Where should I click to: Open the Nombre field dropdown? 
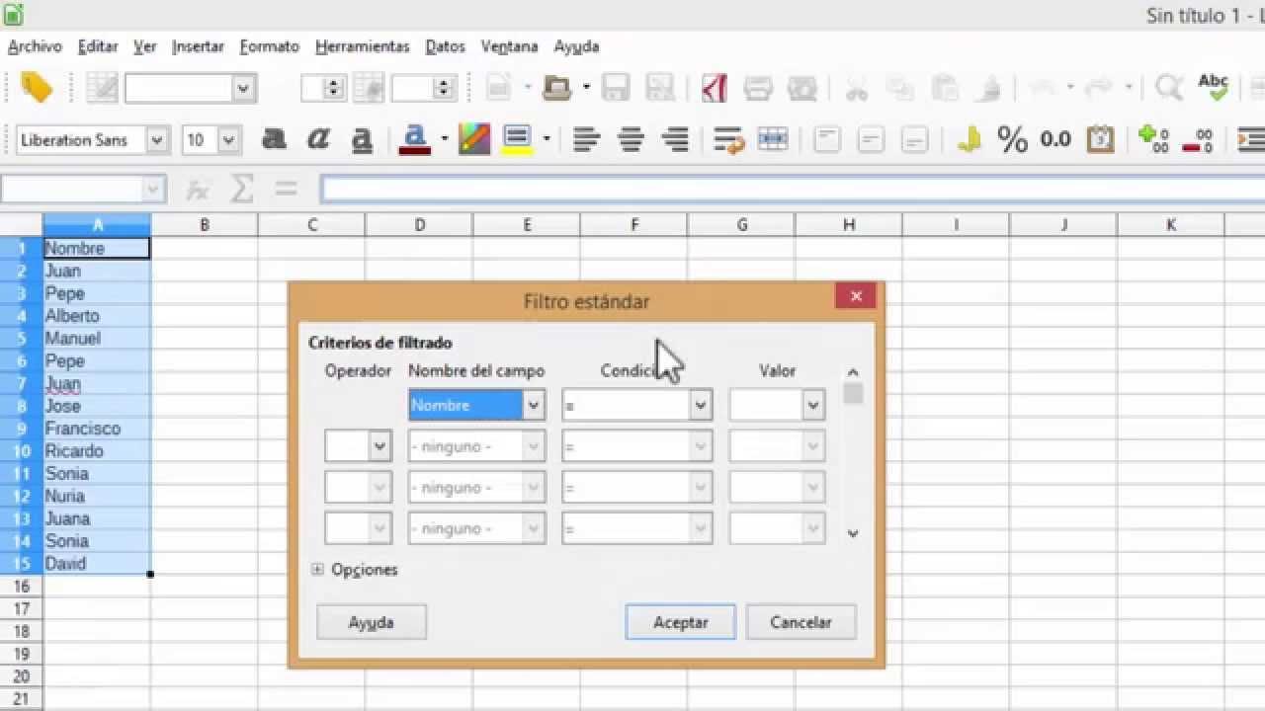pyautogui.click(x=533, y=405)
